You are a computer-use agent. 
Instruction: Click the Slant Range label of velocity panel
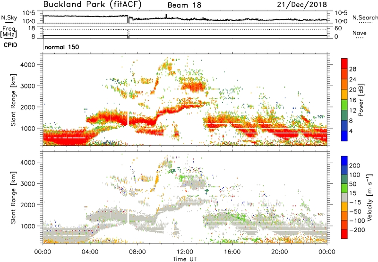[x=13, y=197]
